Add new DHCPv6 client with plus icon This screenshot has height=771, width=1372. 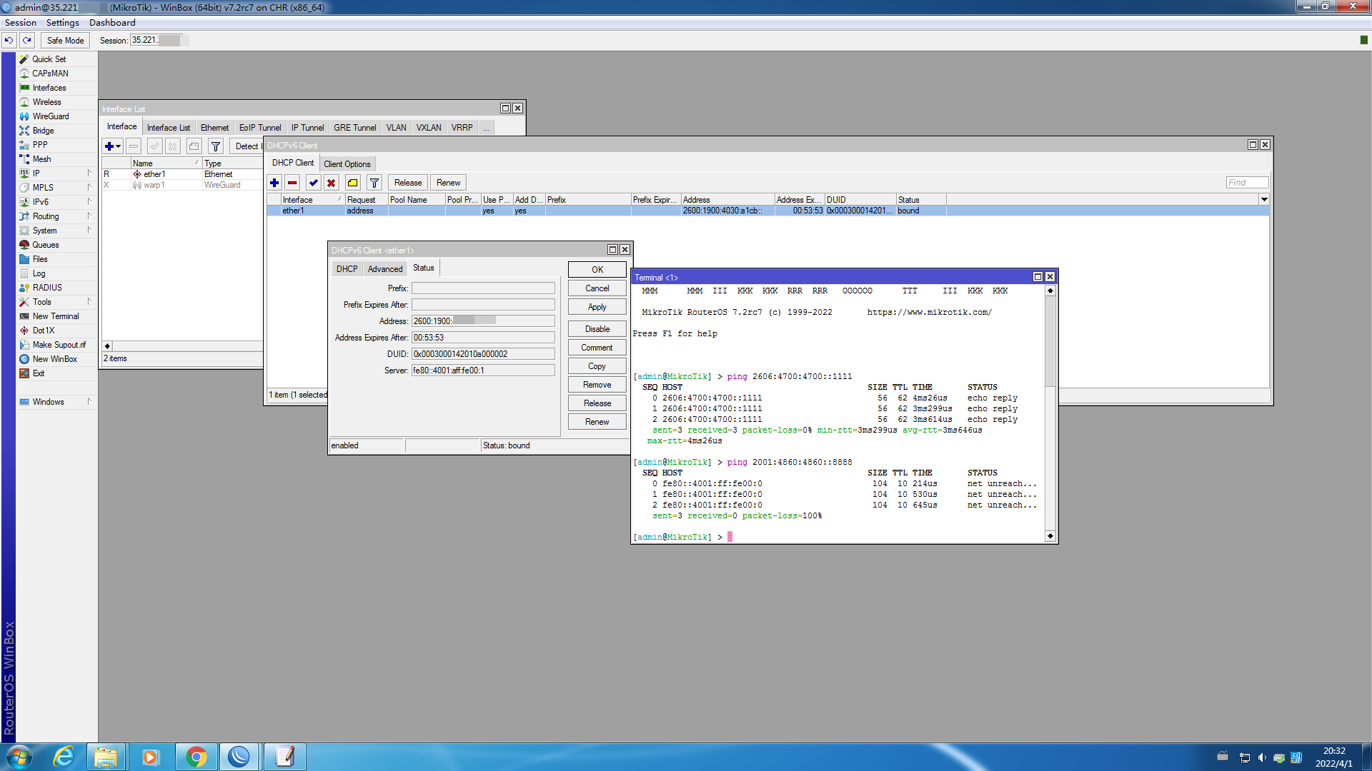click(274, 183)
